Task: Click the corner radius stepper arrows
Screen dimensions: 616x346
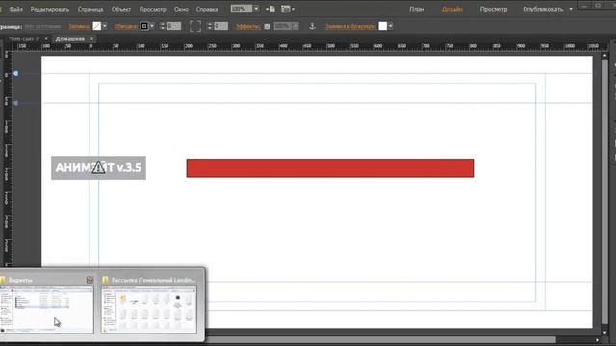Action: [210, 26]
